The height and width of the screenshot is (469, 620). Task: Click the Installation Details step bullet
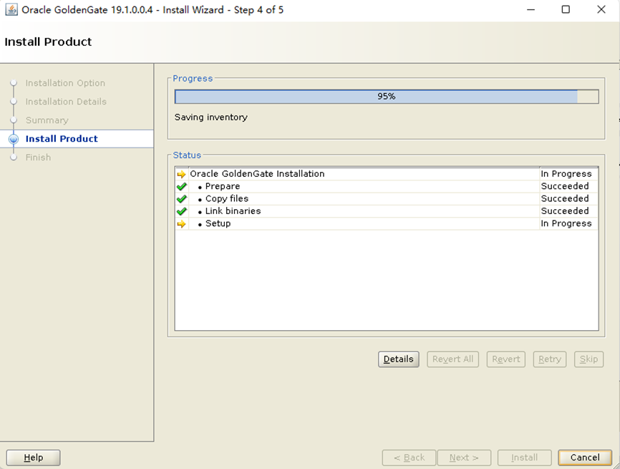[14, 102]
